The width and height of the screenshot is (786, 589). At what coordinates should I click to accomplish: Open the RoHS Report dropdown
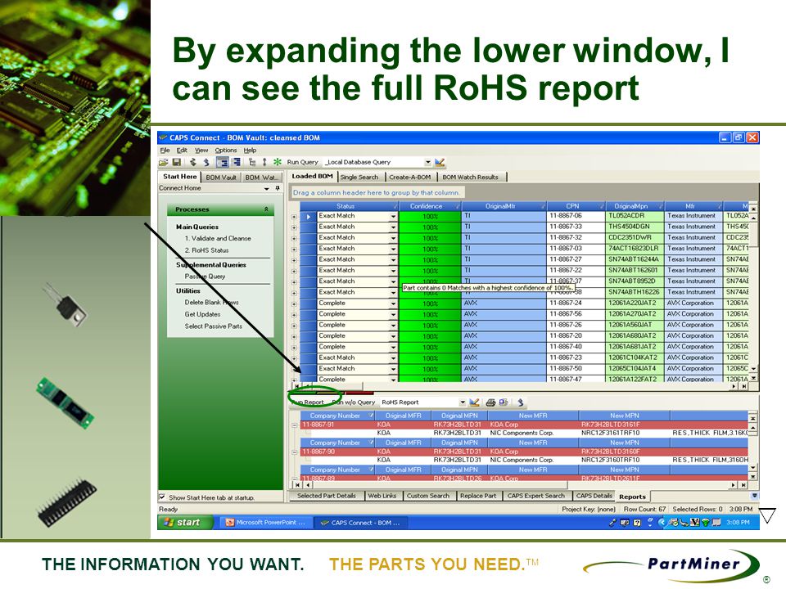tap(462, 402)
